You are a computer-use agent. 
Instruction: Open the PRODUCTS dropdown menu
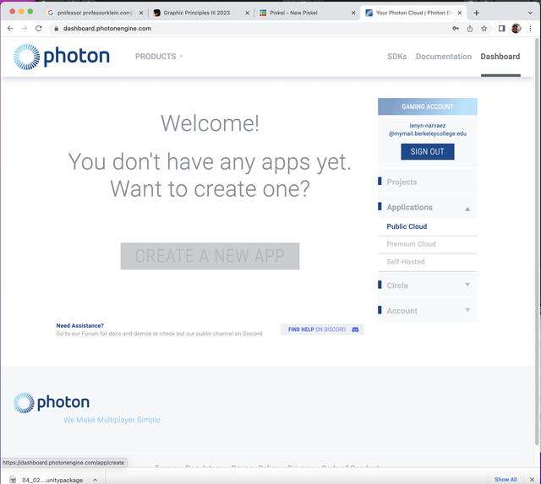[x=159, y=57]
